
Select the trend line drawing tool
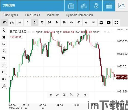pyautogui.click(x=4, y=65)
